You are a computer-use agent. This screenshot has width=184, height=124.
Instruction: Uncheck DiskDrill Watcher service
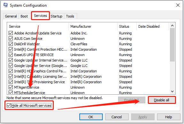(x=11, y=44)
